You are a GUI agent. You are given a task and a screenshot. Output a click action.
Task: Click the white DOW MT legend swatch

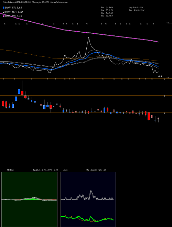click(3, 12)
